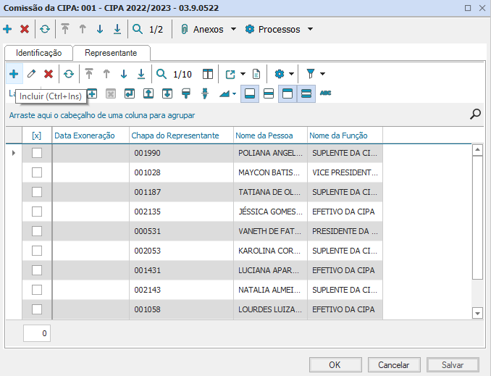This screenshot has height=376, width=491.
Task: Open the column layout icon
Action: point(208,74)
